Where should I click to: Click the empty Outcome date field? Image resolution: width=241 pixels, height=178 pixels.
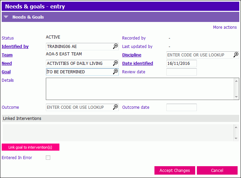click(x=182, y=107)
